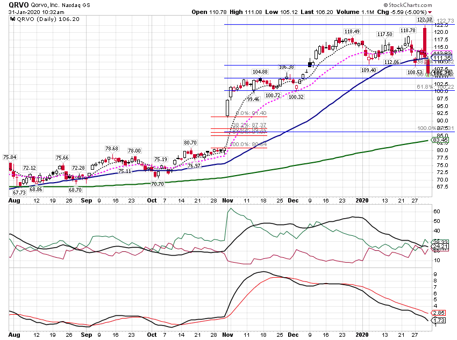This screenshot has width=457, height=340.
Task: Click the 122.37 high price label
Action: (424, 20)
